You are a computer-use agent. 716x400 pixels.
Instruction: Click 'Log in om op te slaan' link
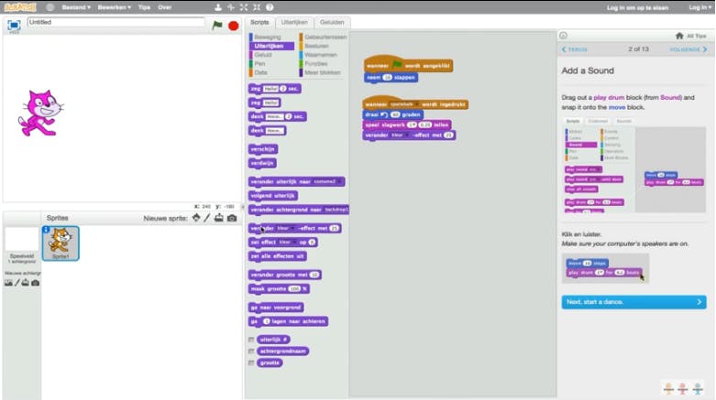(x=637, y=7)
